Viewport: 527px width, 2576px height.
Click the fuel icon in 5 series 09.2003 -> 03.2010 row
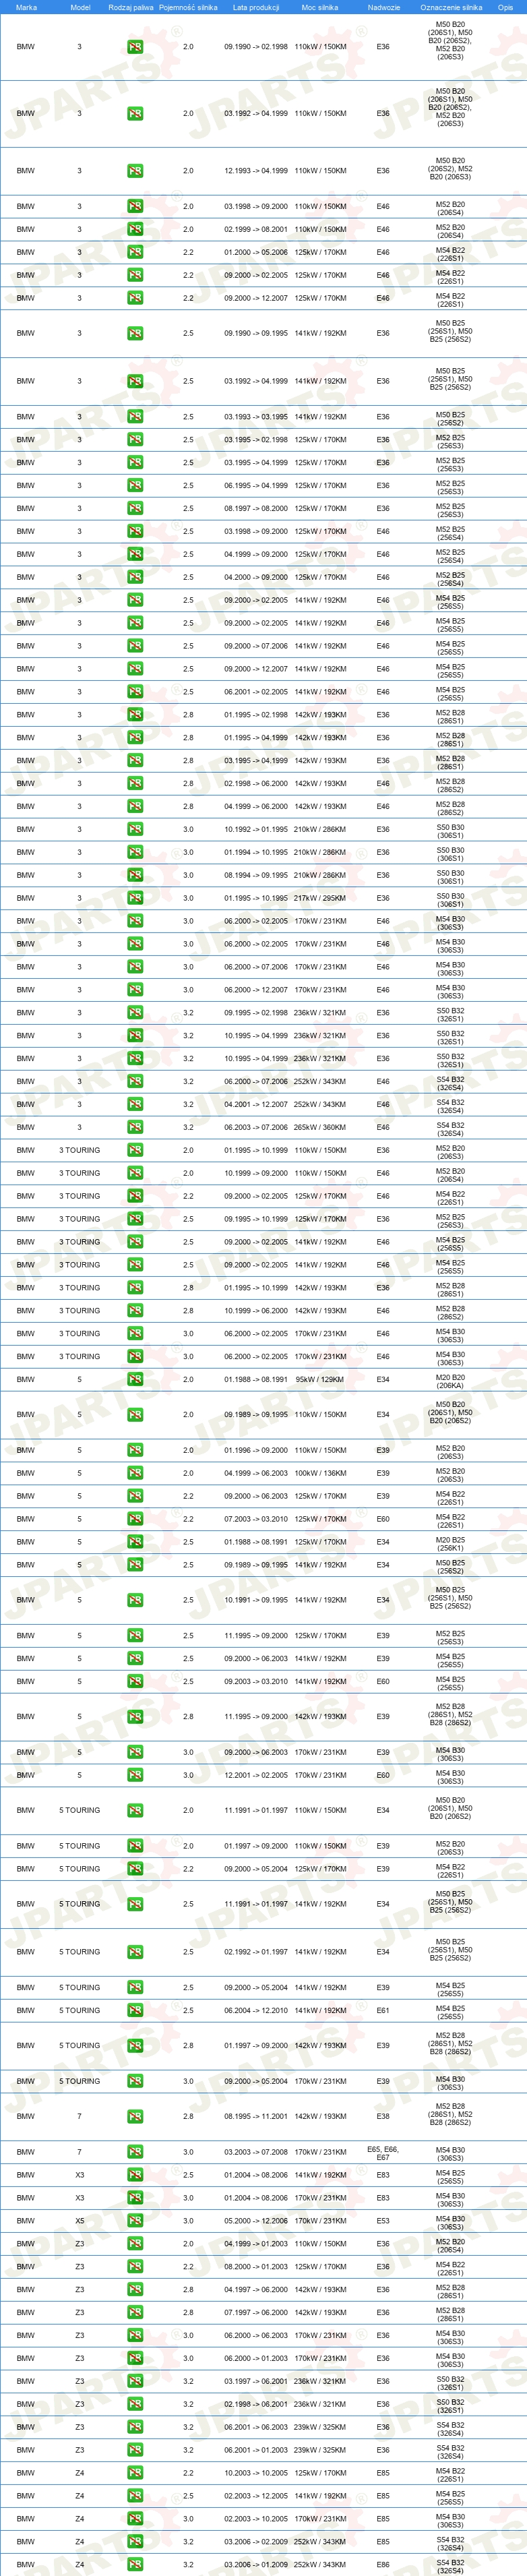tap(135, 1681)
